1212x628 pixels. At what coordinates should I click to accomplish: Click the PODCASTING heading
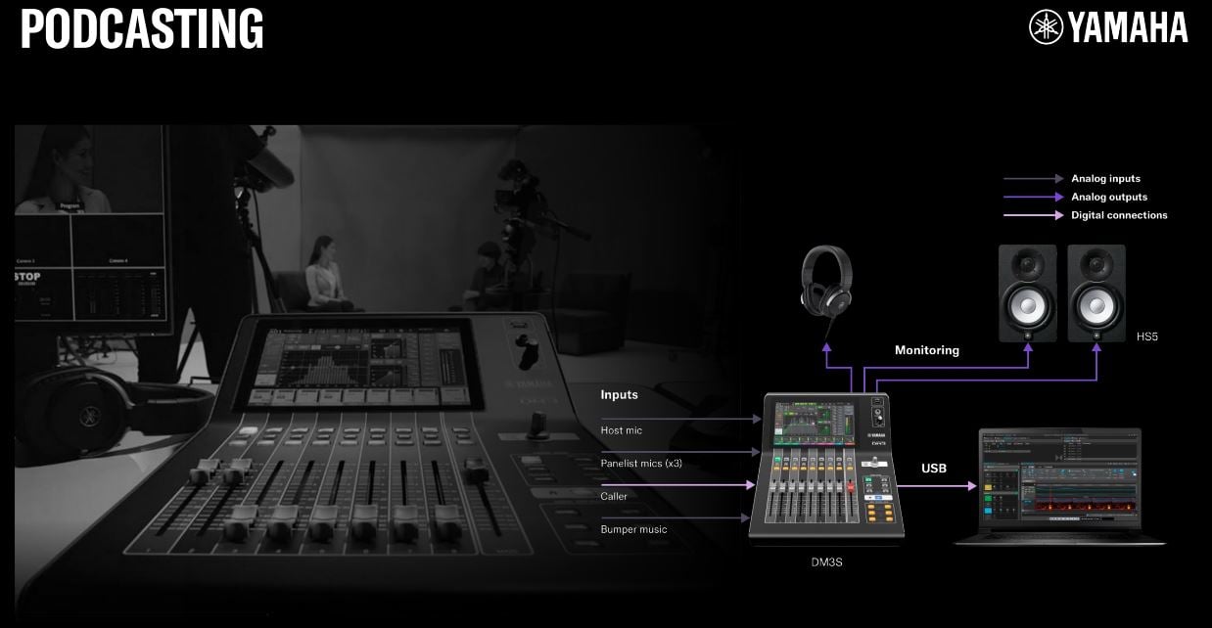pos(142,29)
